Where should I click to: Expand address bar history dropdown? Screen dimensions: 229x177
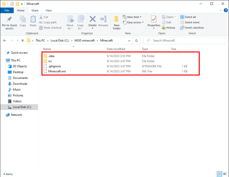129,41
